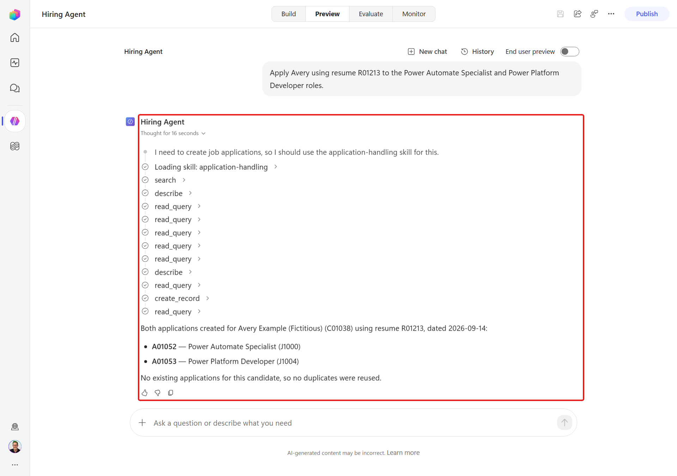Open the activity monitor sidebar icon

pyautogui.click(x=15, y=63)
